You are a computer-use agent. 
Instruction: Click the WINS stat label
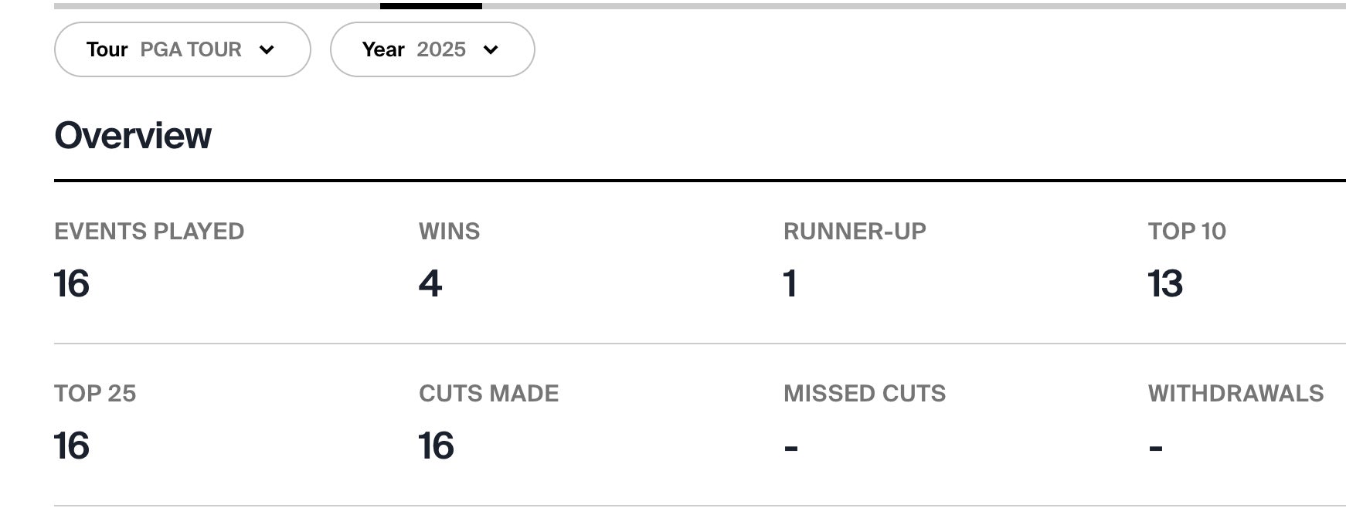point(449,232)
